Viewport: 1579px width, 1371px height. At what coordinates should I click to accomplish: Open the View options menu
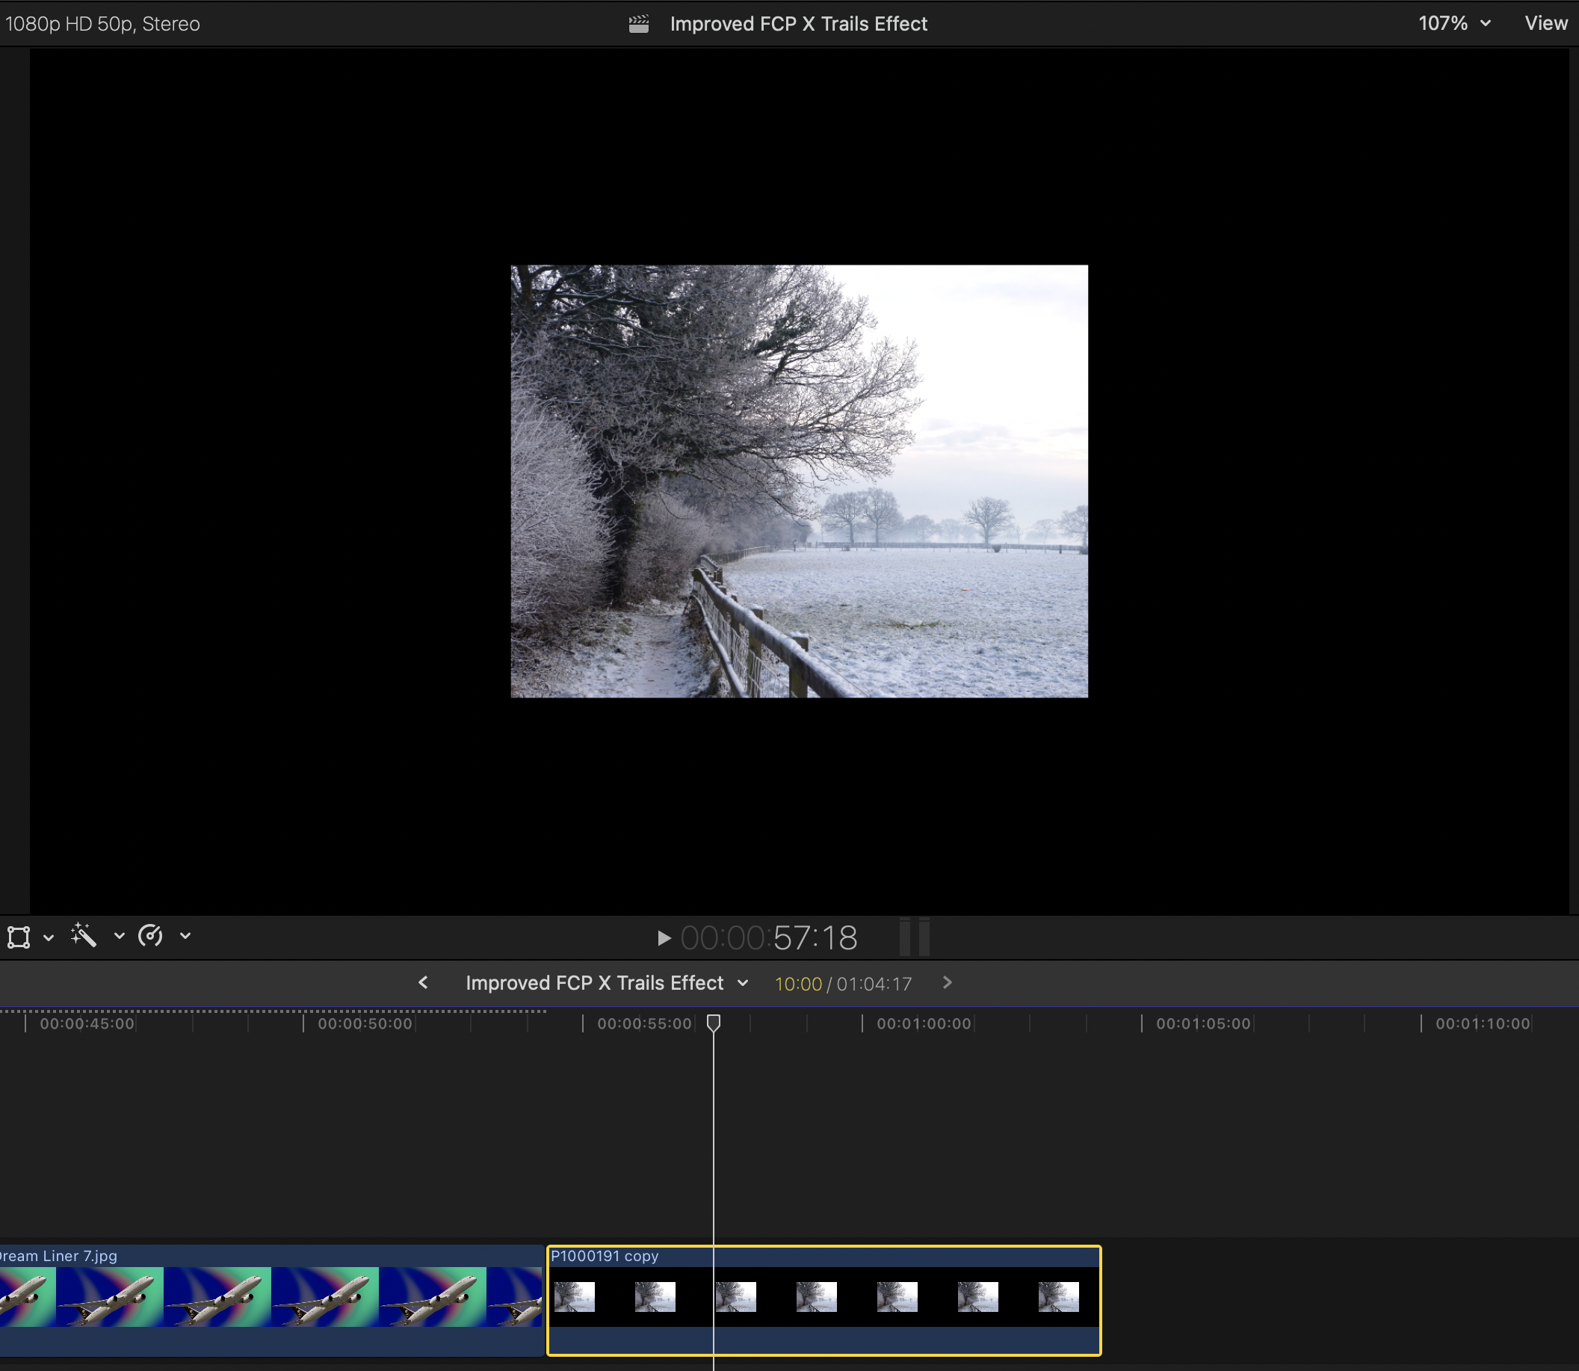(x=1545, y=24)
